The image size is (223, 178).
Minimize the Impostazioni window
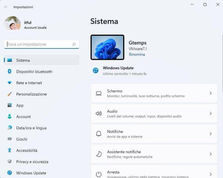pyautogui.click(x=192, y=5)
